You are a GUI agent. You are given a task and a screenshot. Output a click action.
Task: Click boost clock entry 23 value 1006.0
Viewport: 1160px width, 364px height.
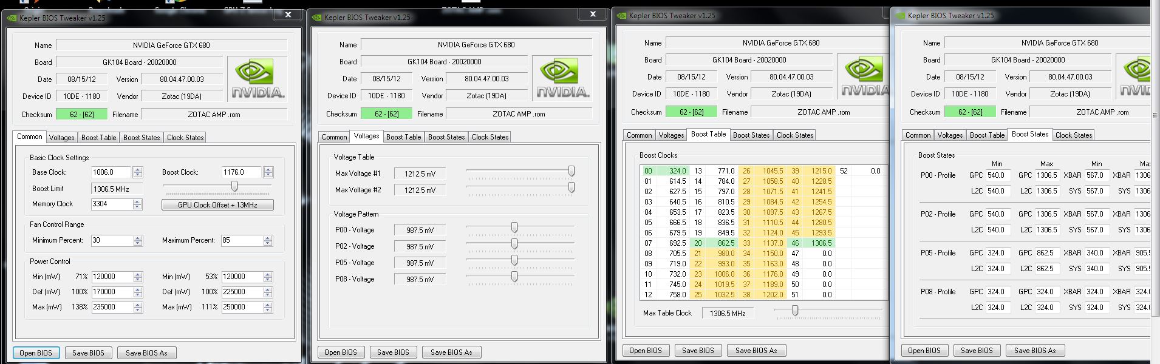point(721,274)
